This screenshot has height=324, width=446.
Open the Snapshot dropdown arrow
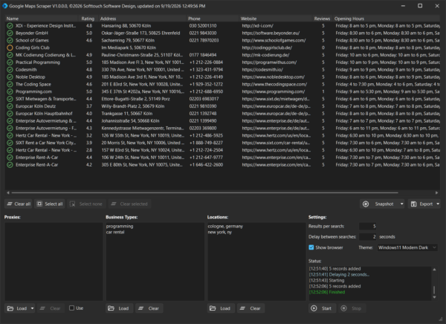(x=402, y=204)
